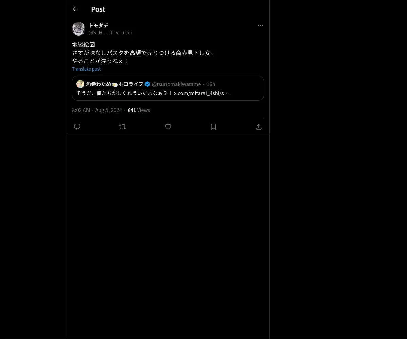The width and height of the screenshot is (407, 339).
Task: Select the @tsunomakiwatame handle
Action: [x=176, y=84]
